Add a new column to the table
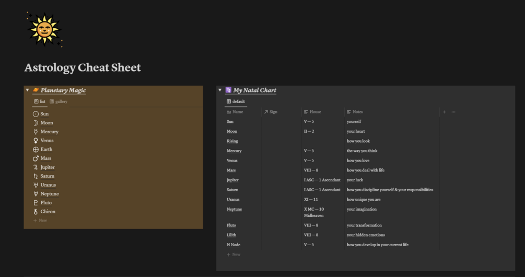The width and height of the screenshot is (525, 277). tap(444, 112)
